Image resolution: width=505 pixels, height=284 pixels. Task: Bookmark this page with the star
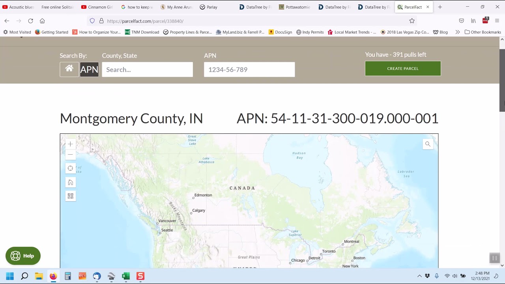412,21
